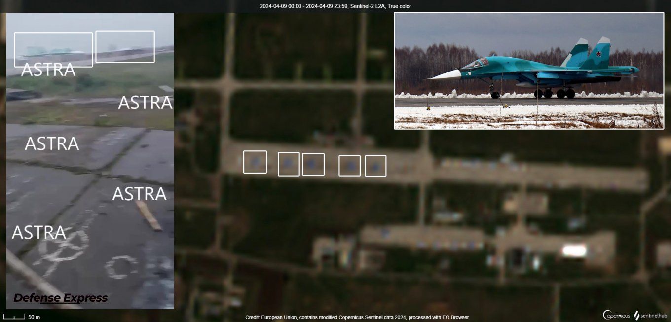Viewport: 671px width, 322px height.
Task: Click the smaller white box in the video frame
Action: point(125,46)
